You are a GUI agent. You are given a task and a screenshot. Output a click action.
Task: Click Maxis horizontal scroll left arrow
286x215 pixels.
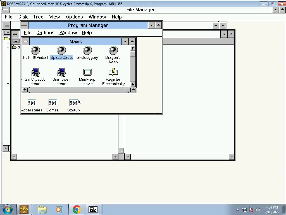pyautogui.click(x=25, y=90)
